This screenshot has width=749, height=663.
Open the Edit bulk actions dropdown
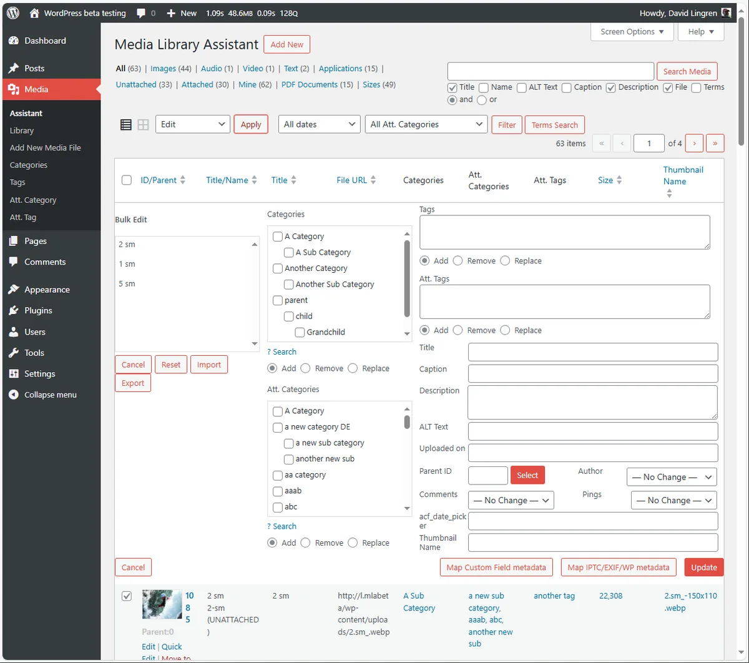[x=193, y=124]
